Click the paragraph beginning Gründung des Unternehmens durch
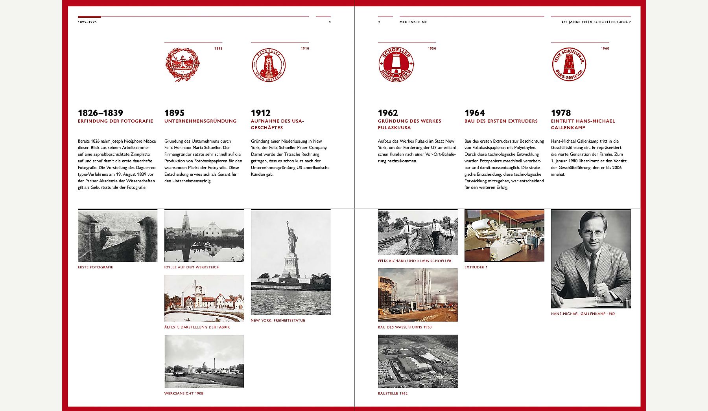 [203, 161]
